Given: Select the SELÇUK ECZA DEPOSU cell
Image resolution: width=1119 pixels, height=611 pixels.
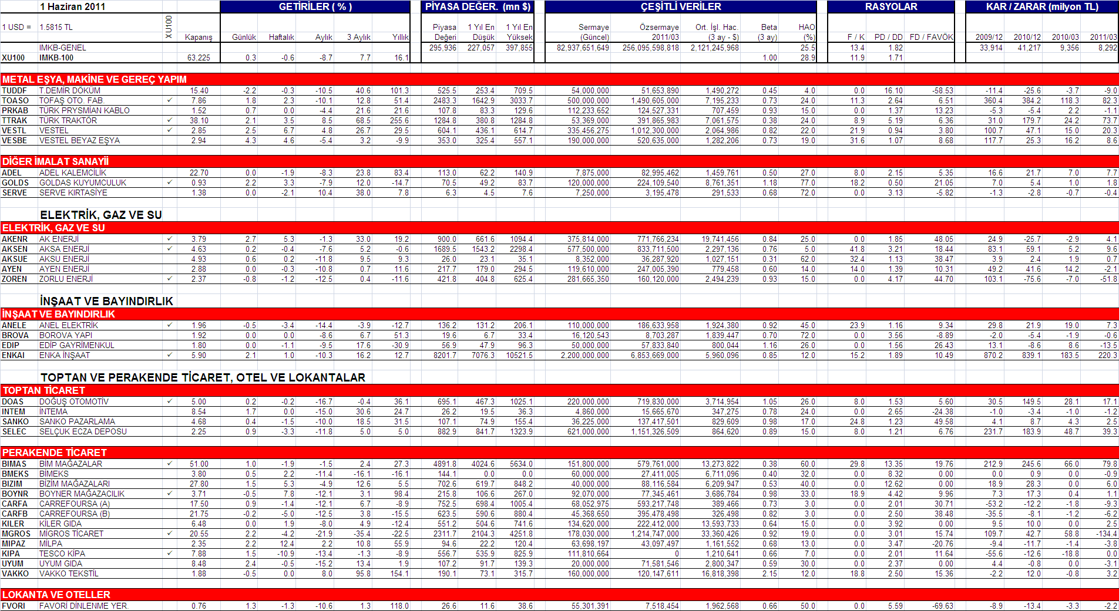Looking at the screenshot, I should click(83, 431).
